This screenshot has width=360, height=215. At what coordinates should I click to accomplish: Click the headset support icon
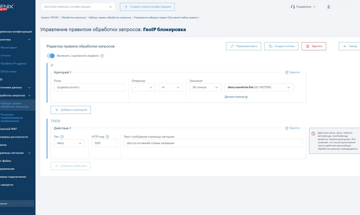pyautogui.click(x=292, y=6)
